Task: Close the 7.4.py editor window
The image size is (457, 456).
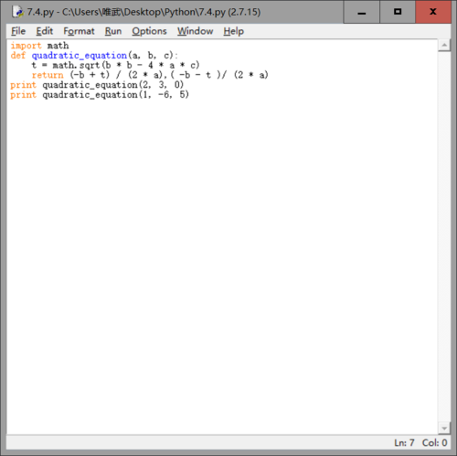Action: coord(433,12)
